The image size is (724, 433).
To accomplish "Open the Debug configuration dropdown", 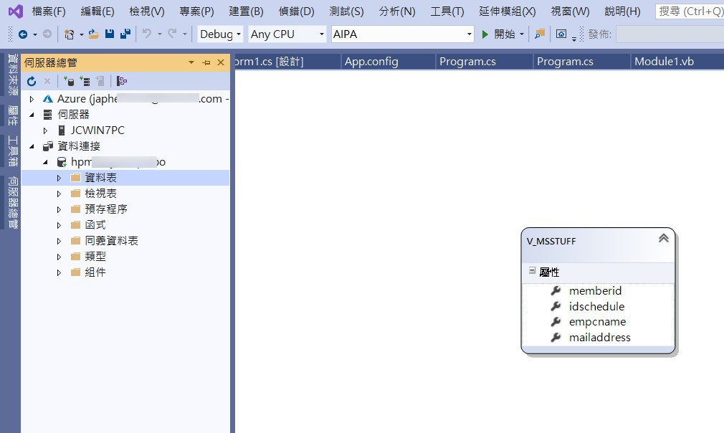I will 220,34.
